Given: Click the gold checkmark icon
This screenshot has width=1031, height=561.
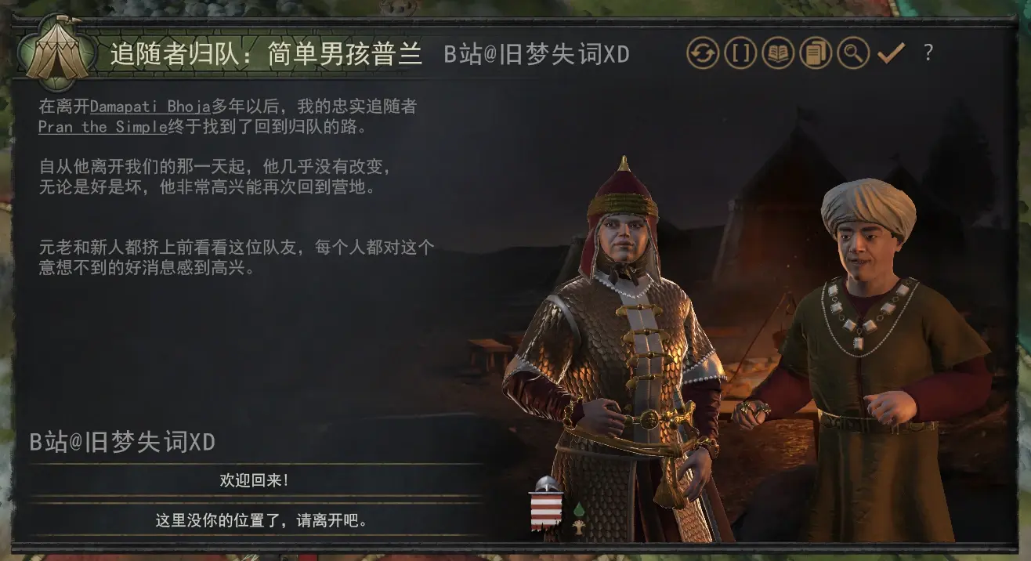Looking at the screenshot, I should (x=891, y=53).
